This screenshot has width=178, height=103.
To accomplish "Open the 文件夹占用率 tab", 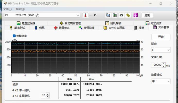I will click(114, 28).
